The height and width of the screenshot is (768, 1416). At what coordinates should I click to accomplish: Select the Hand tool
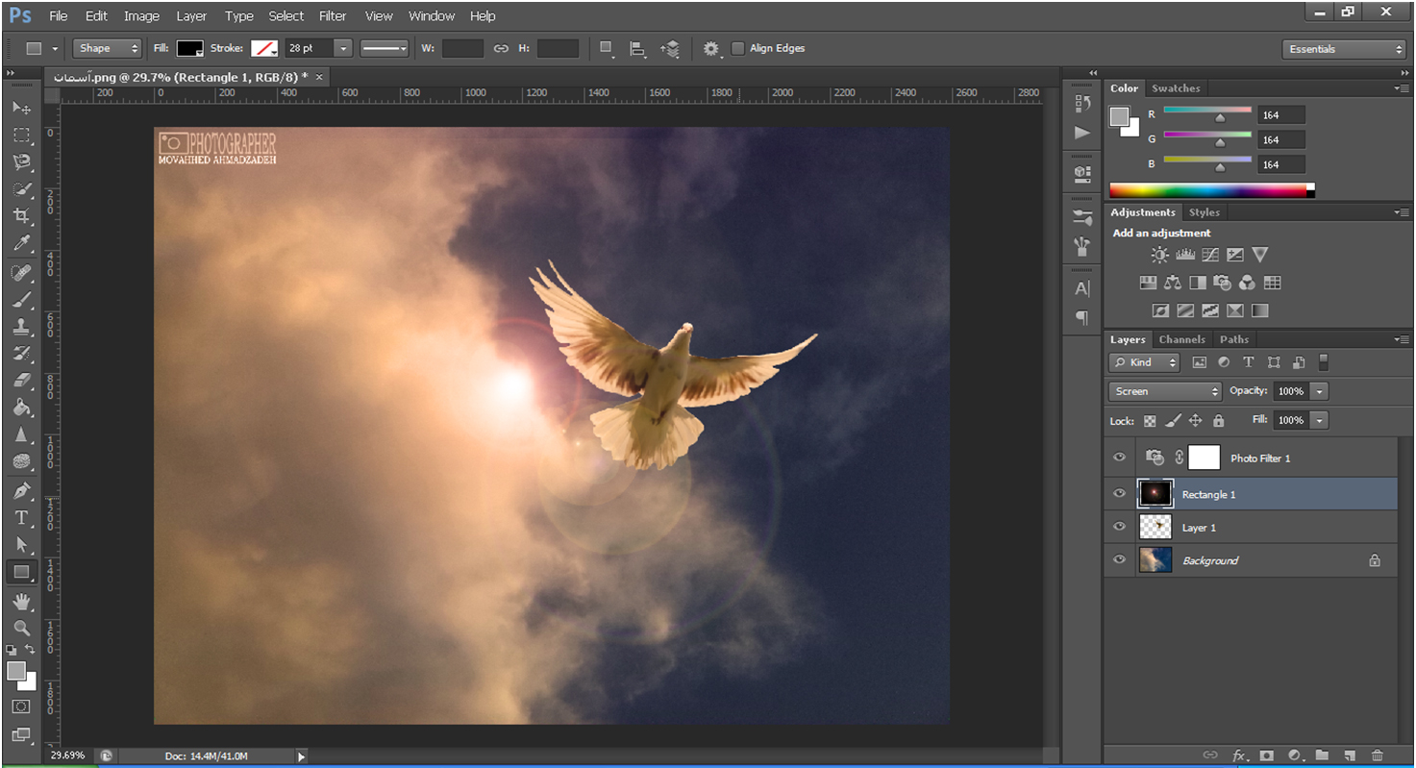21,602
